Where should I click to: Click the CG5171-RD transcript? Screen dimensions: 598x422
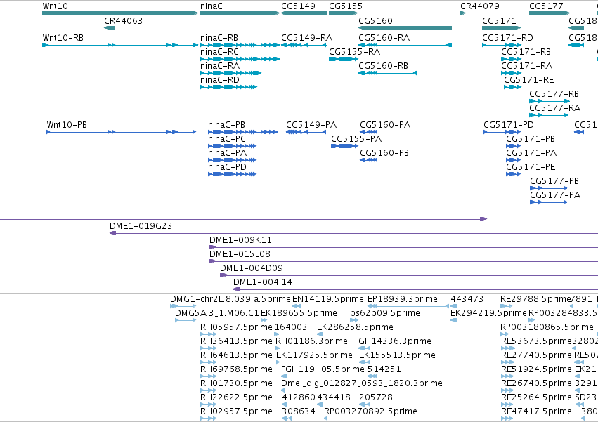502,45
